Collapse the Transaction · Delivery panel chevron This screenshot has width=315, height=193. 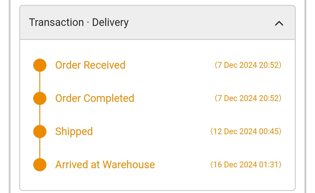click(x=279, y=23)
